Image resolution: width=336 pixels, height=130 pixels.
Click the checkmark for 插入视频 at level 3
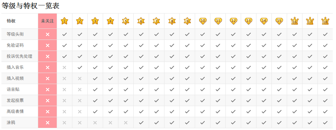95,78
